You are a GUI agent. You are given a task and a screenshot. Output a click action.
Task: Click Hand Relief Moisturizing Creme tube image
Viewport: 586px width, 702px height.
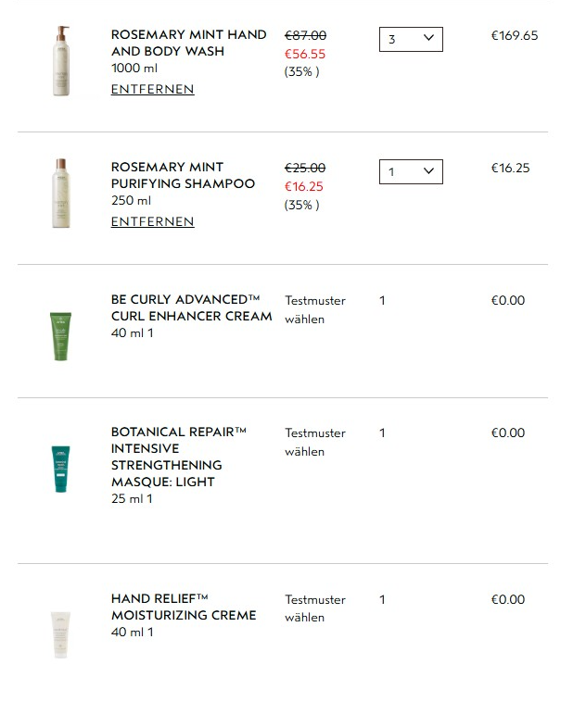coord(60,633)
